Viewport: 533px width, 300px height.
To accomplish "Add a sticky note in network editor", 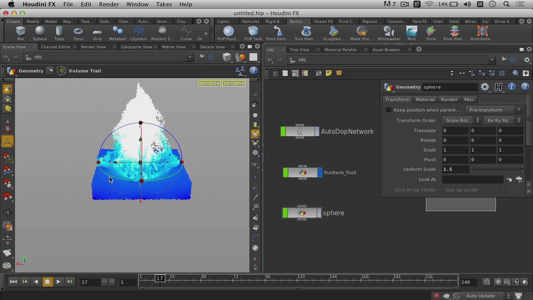I will [x=329, y=73].
